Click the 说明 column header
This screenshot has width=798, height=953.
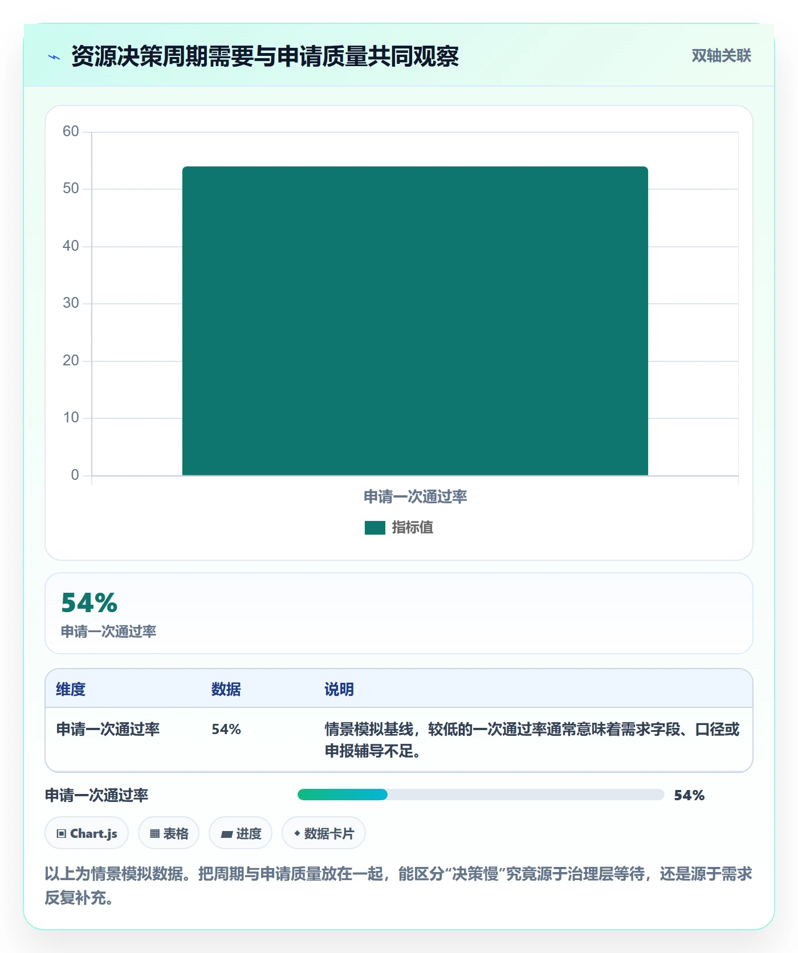point(339,689)
